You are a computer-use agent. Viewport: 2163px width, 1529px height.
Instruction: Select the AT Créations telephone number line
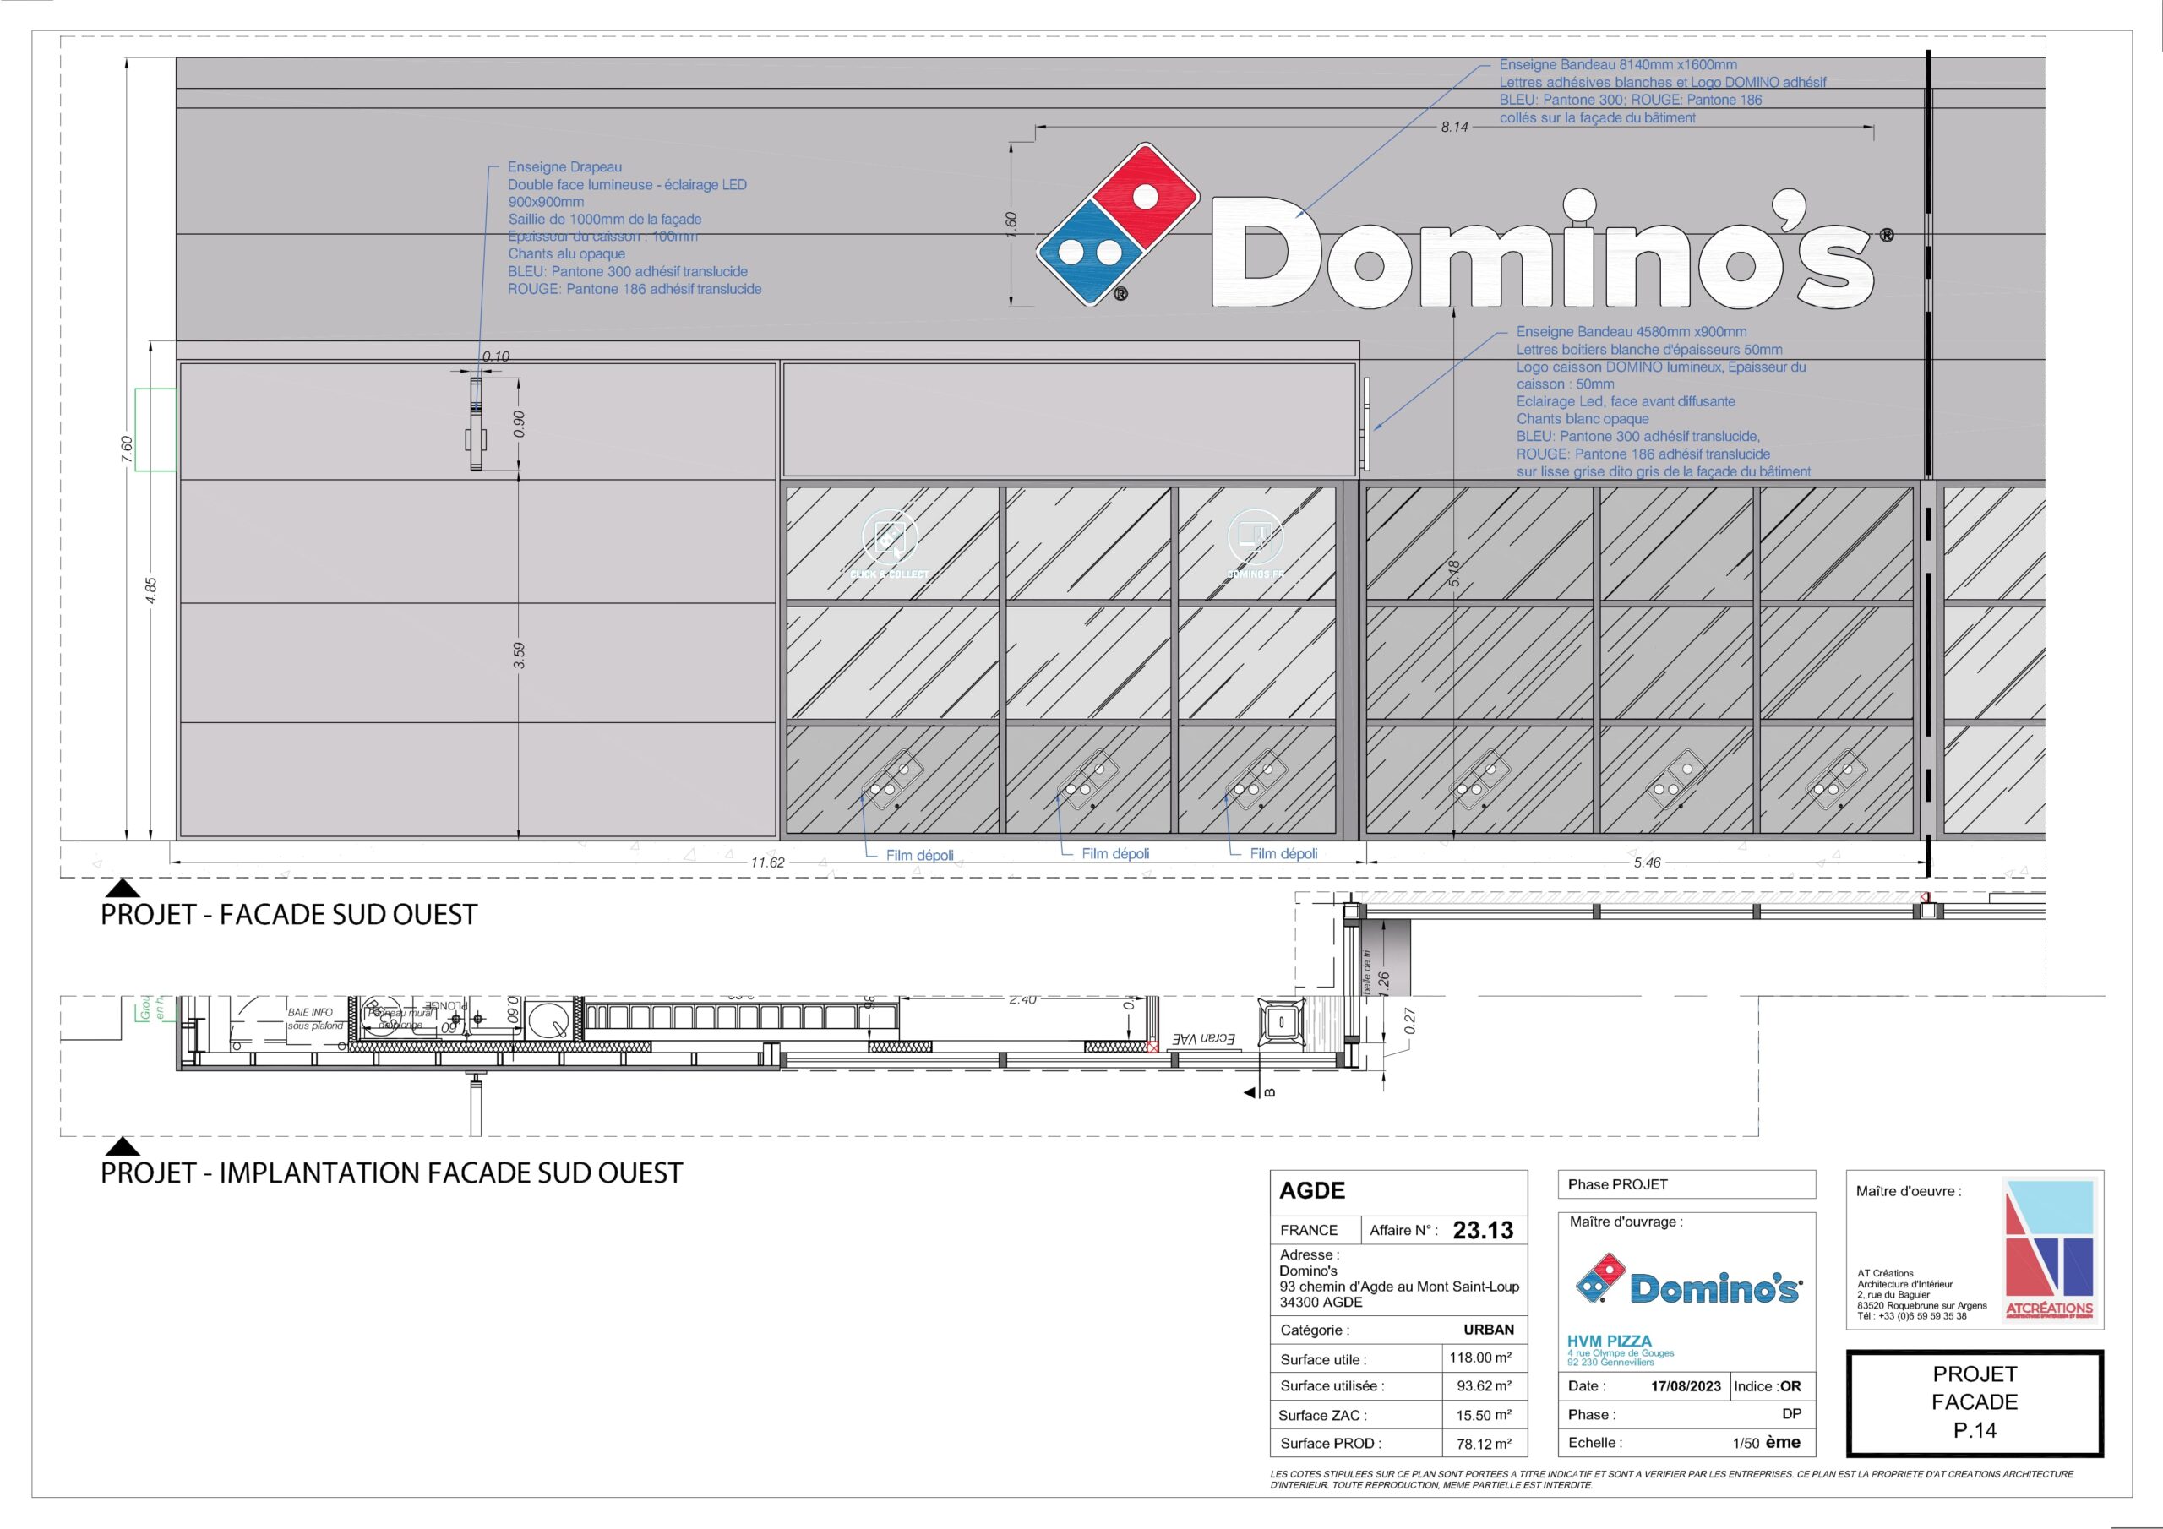[1911, 1316]
